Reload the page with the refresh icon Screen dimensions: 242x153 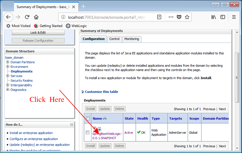tap(27, 17)
